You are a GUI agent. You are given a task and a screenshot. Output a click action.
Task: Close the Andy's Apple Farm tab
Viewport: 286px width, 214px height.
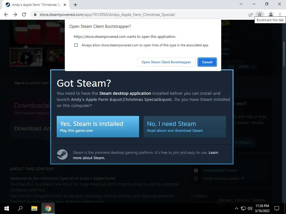(x=65, y=5)
